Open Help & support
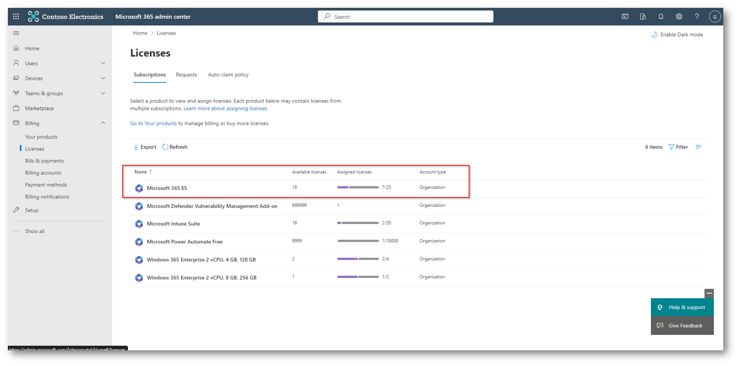Viewport: 739px width, 366px height. [682, 307]
